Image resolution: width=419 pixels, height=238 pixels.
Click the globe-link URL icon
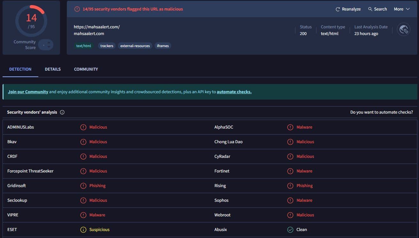click(404, 30)
